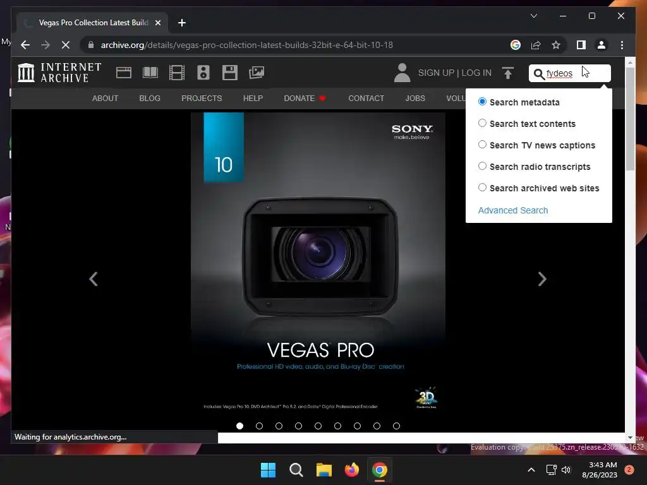The image size is (647, 485).
Task: Open the Images icon in navbar
Action: tap(257, 73)
